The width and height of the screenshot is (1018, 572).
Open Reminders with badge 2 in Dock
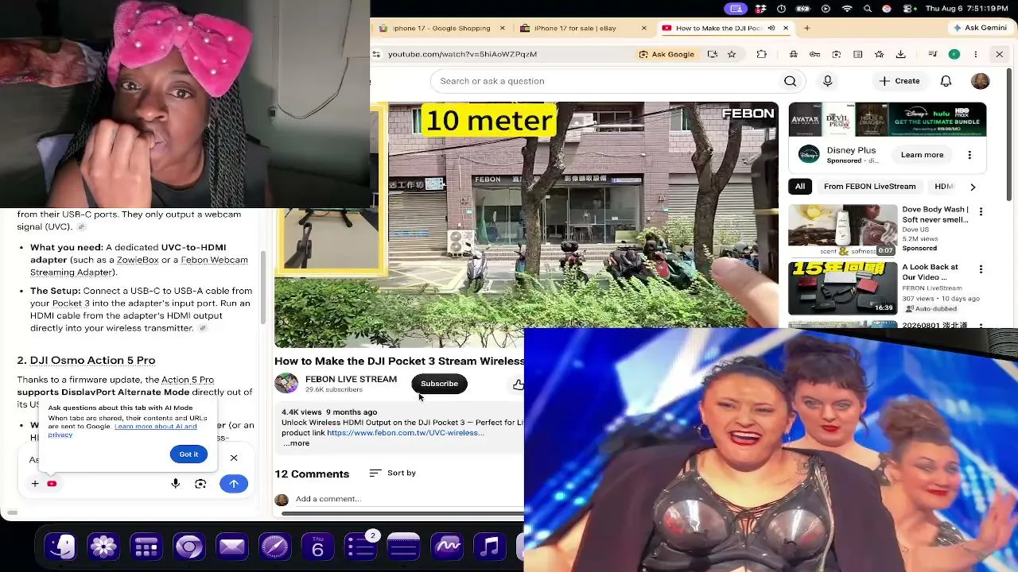(x=360, y=547)
